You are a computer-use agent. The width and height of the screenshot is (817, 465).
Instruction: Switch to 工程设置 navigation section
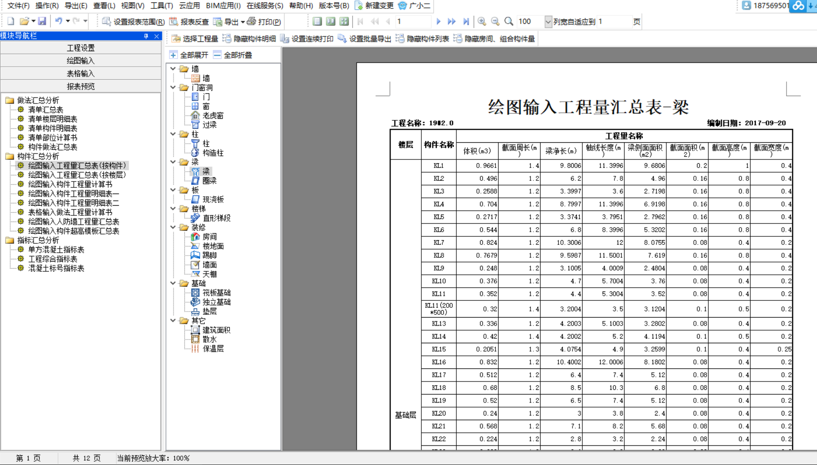click(x=81, y=48)
